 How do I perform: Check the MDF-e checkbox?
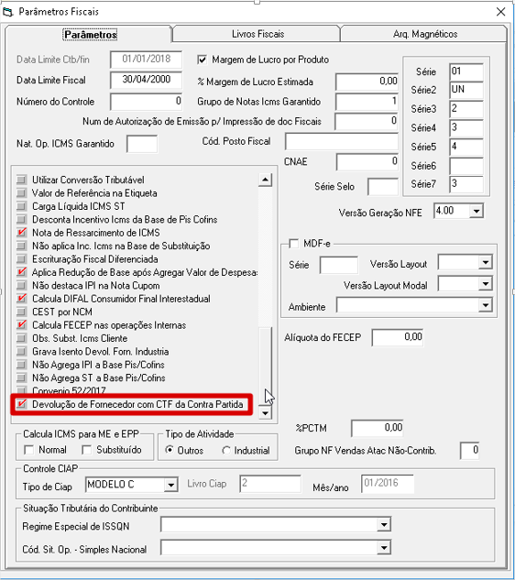tap(294, 244)
